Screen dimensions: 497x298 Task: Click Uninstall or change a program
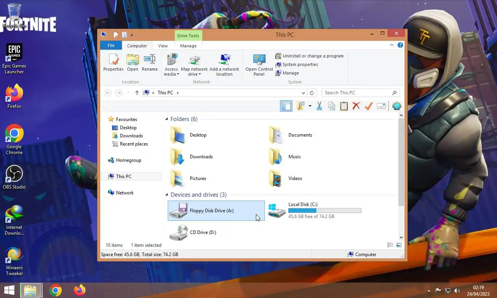pos(309,56)
